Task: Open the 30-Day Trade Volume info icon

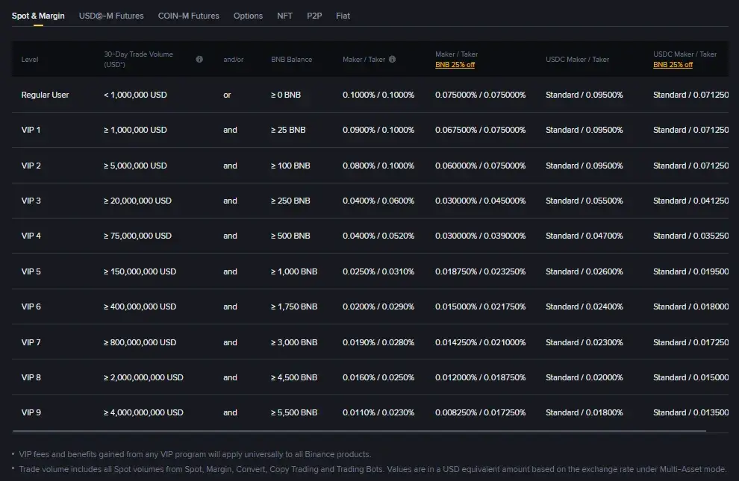Action: click(199, 60)
